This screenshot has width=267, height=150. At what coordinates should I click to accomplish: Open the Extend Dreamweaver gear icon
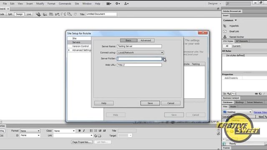(x=118, y=4)
